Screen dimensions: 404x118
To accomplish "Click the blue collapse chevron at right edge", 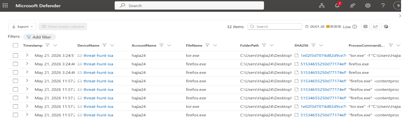I will 400,16.
